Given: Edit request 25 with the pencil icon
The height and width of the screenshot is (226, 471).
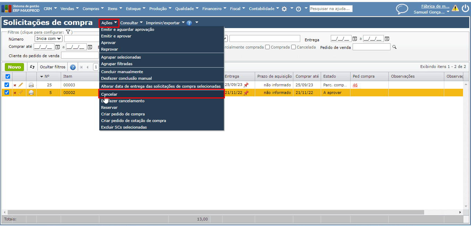Looking at the screenshot, I should pyautogui.click(x=21, y=85).
